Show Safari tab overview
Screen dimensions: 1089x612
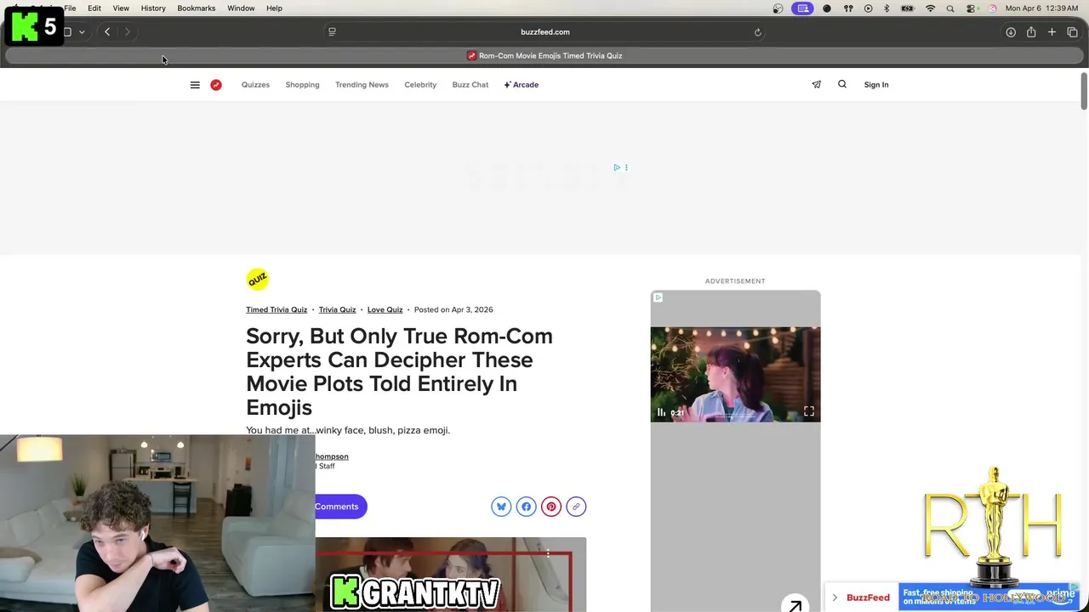coord(1072,32)
